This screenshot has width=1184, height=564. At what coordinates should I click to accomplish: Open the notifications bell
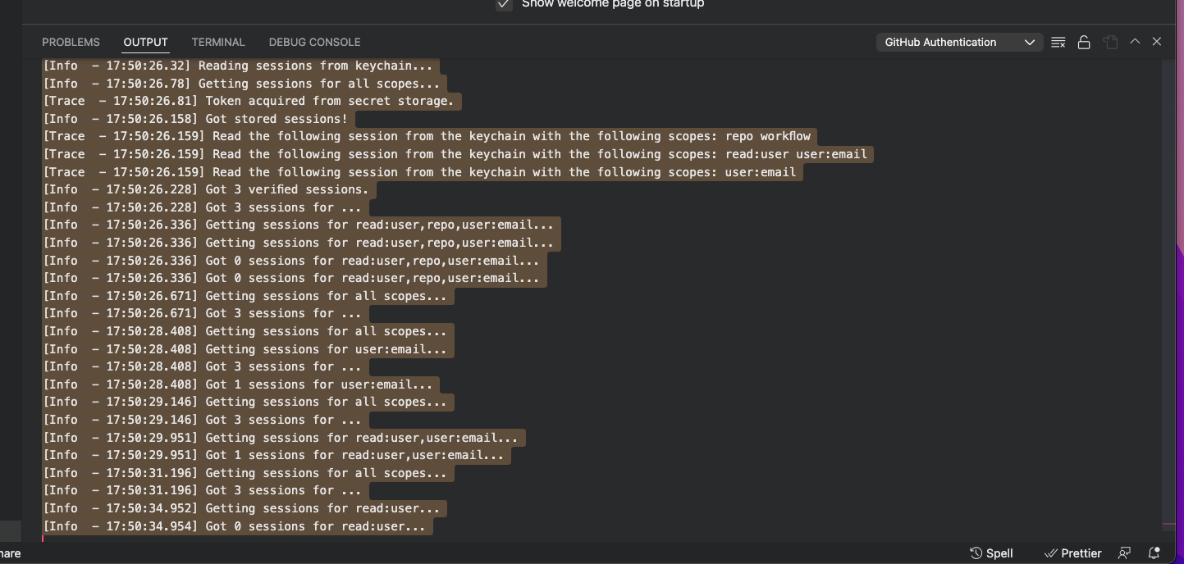(1155, 553)
